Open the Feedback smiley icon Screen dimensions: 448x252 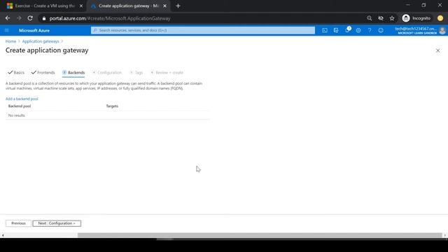point(381,30)
